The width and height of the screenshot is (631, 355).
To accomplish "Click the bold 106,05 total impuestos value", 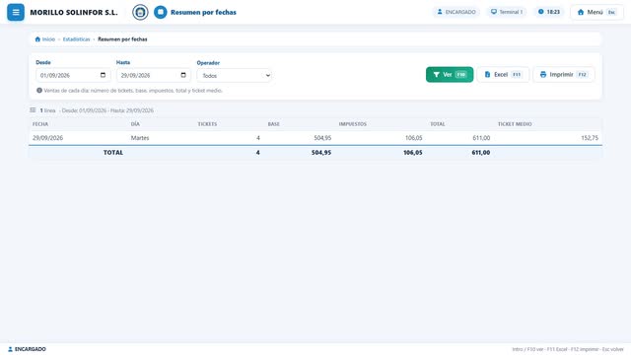I will coord(412,153).
